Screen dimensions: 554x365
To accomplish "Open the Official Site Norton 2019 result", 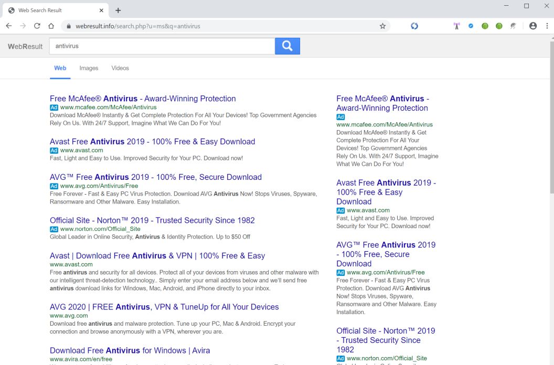I will [x=152, y=220].
